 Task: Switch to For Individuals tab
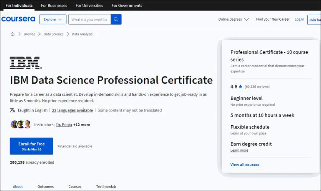(x=19, y=5)
